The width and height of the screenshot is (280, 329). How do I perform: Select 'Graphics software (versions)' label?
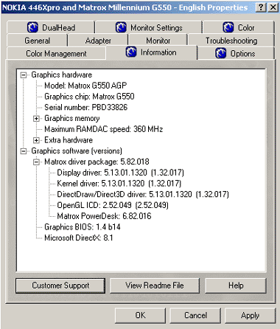pyautogui.click(x=77, y=151)
